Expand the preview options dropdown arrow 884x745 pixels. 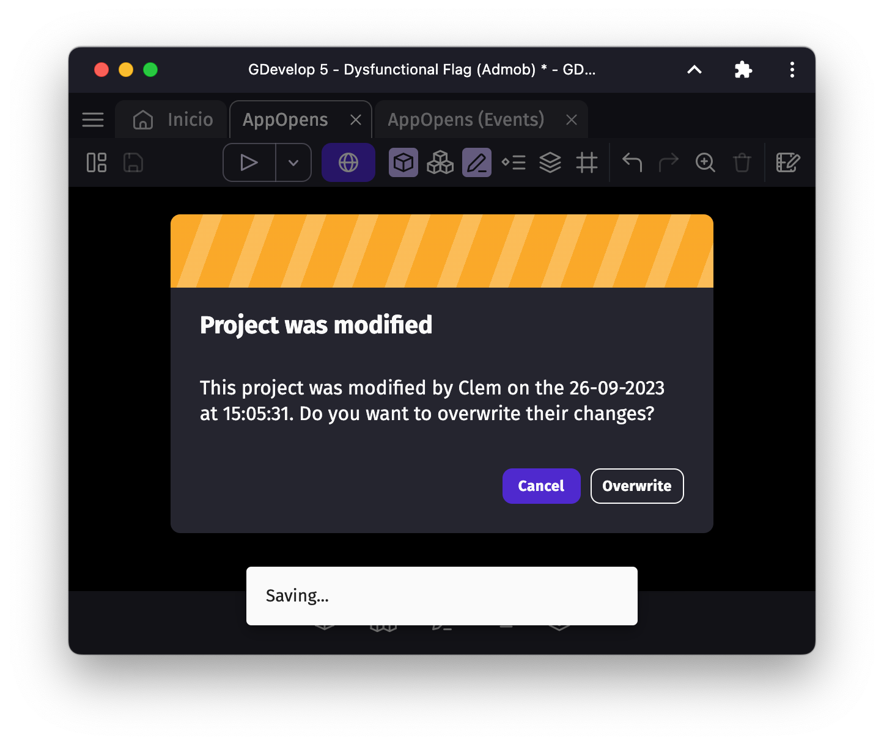point(293,163)
